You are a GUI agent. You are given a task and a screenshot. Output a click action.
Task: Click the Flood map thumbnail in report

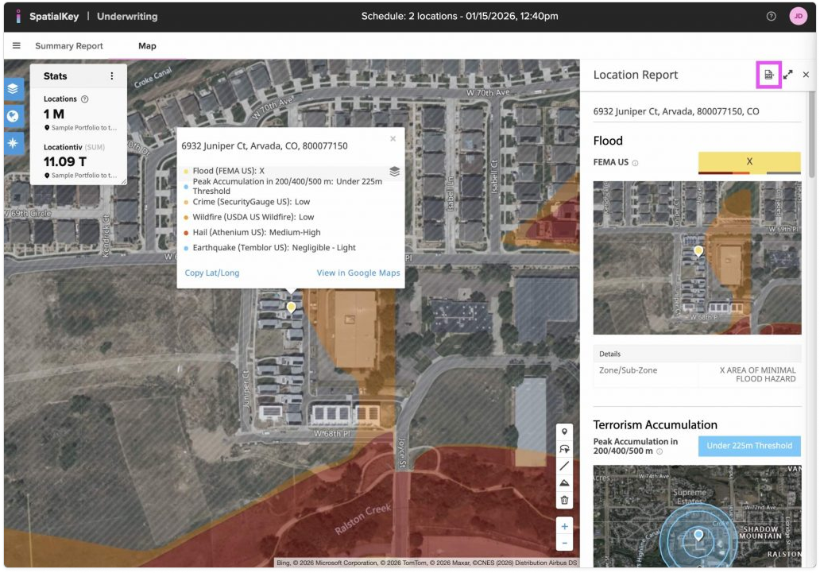697,257
